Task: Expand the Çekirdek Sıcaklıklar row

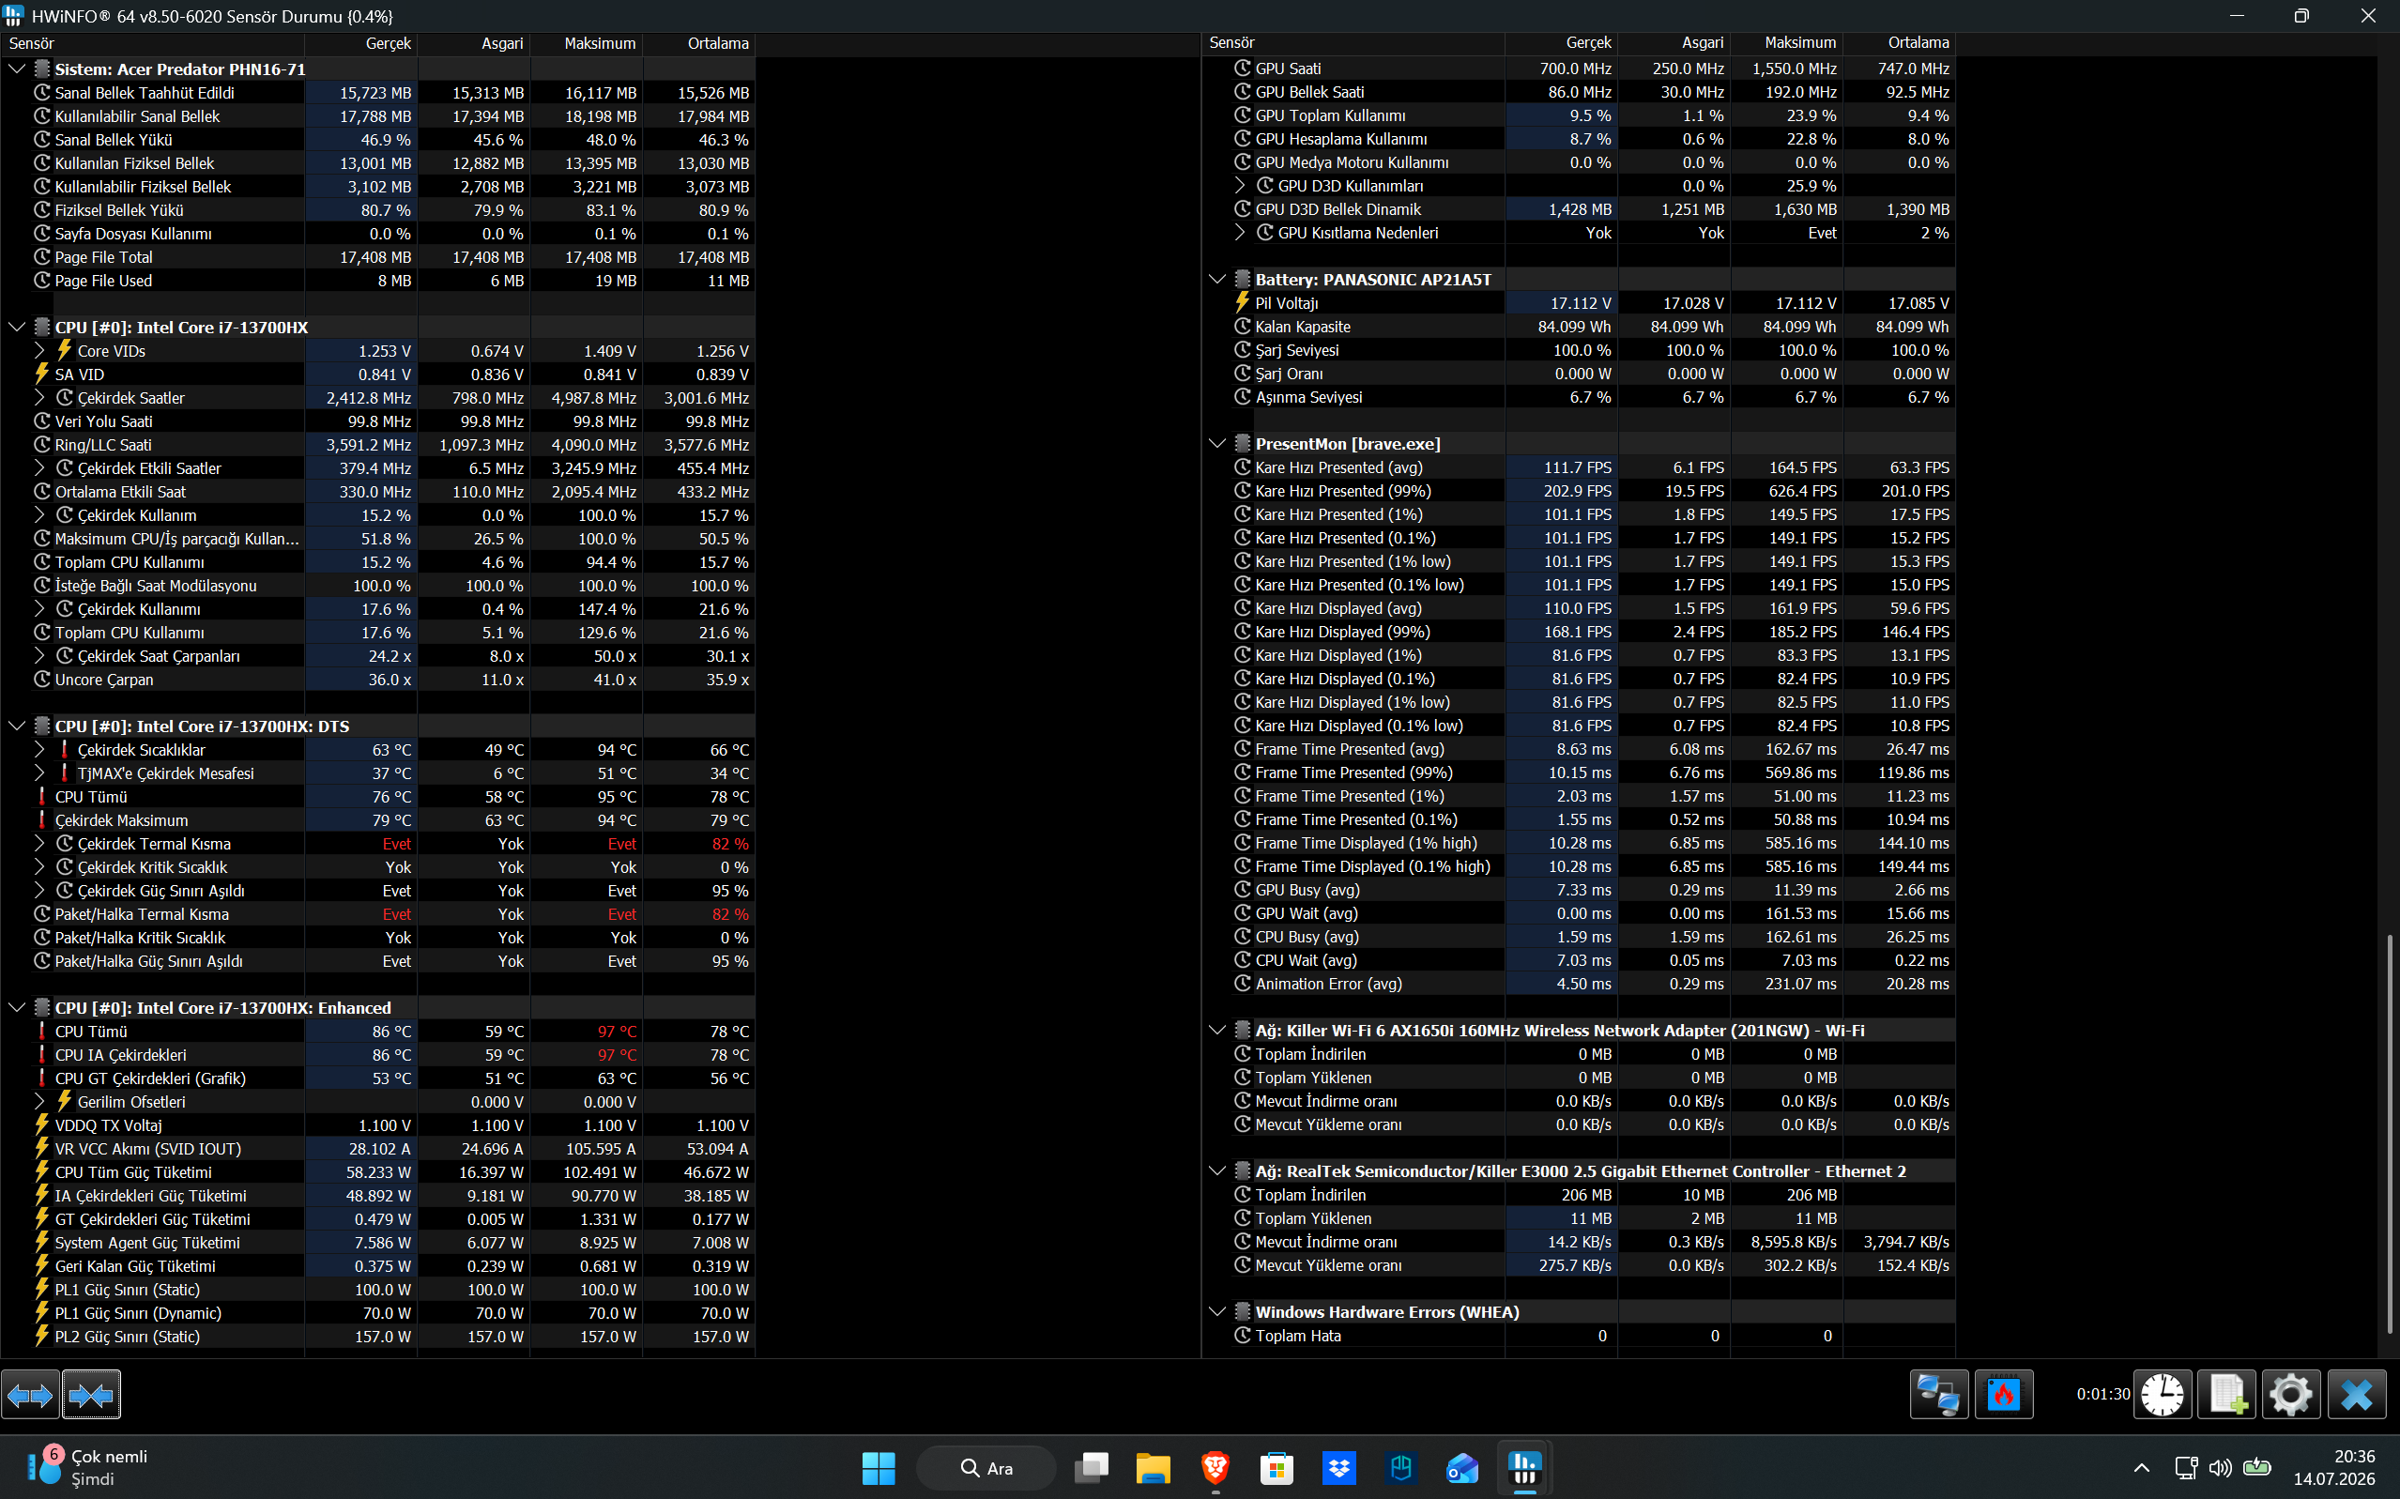Action: (39, 749)
